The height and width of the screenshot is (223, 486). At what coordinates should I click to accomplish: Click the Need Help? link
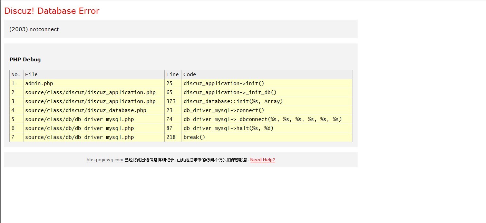(x=262, y=160)
